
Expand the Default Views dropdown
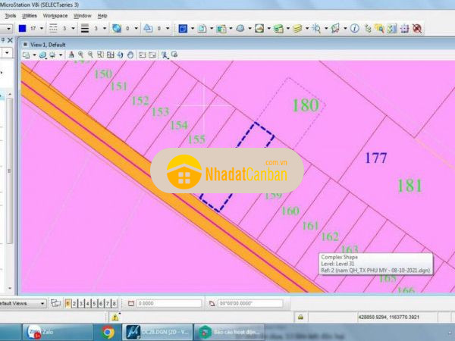point(42,303)
